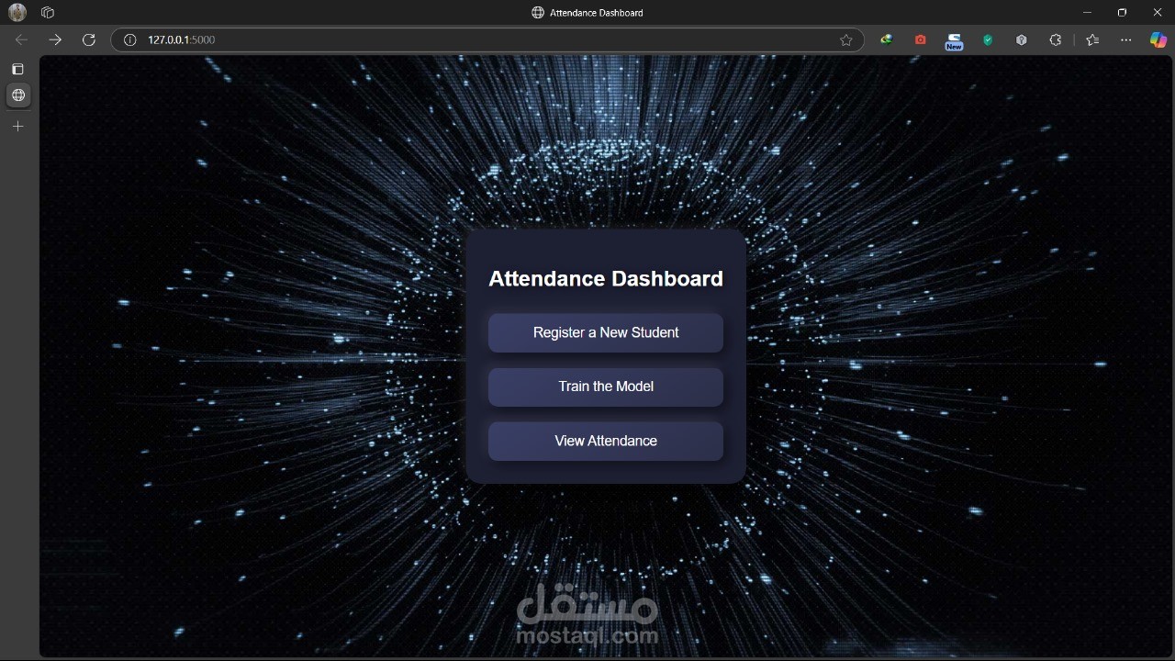1175x661 pixels.
Task: Open the Extensions puzzle-piece icon
Action: pos(1055,39)
